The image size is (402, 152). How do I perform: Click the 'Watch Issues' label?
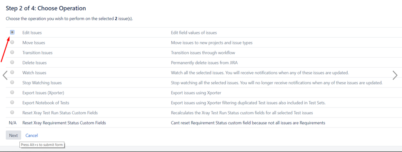pos(34,73)
